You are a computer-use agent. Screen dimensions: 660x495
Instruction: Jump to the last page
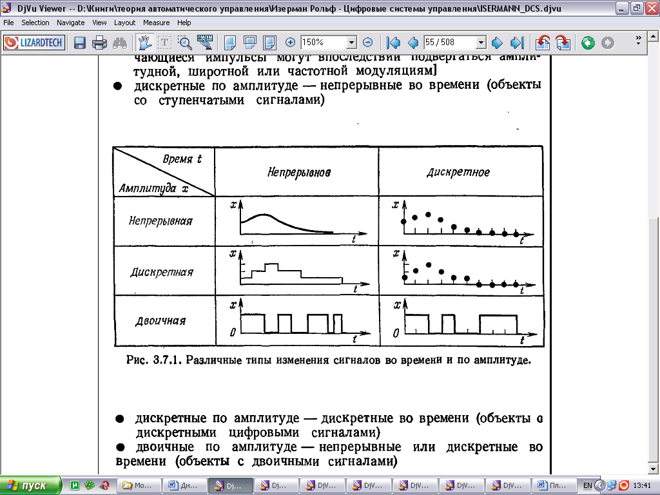[517, 43]
